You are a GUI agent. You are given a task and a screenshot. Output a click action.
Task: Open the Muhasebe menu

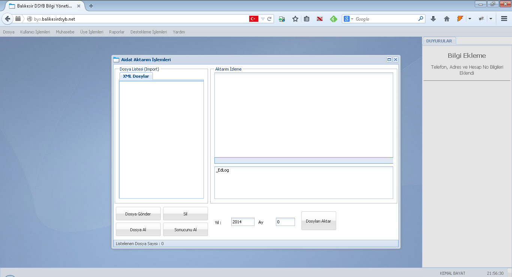tap(65, 32)
